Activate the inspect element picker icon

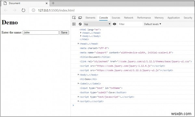(x=74, y=18)
